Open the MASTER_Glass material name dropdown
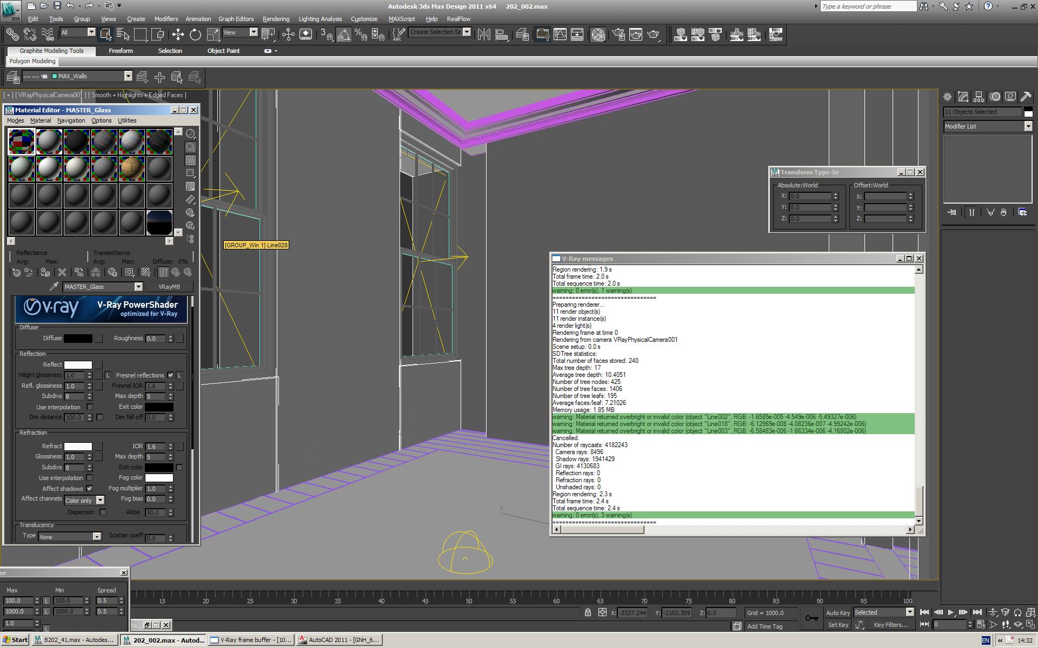The width and height of the screenshot is (1038, 648). coord(138,287)
